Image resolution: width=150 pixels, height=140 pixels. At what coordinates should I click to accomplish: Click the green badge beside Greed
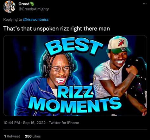click(x=32, y=4)
